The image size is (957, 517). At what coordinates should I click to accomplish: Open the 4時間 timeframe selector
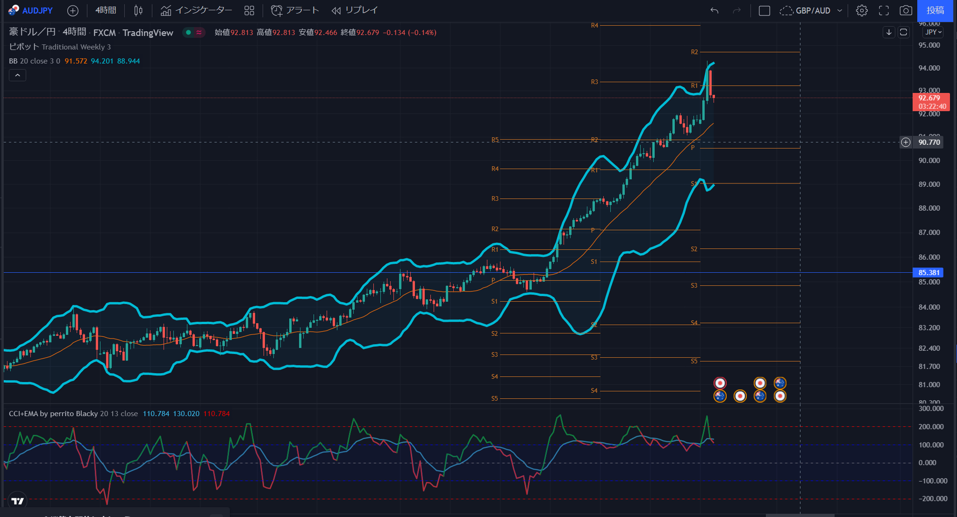click(x=106, y=10)
